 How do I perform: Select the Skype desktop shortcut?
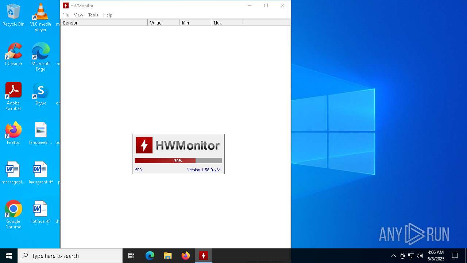(40, 94)
